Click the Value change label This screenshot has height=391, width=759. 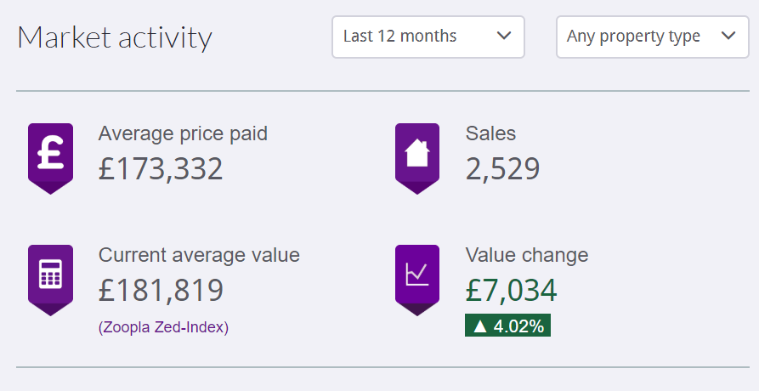coord(526,255)
